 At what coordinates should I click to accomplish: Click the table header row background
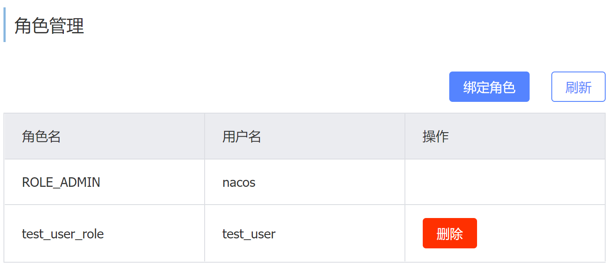tap(304, 136)
